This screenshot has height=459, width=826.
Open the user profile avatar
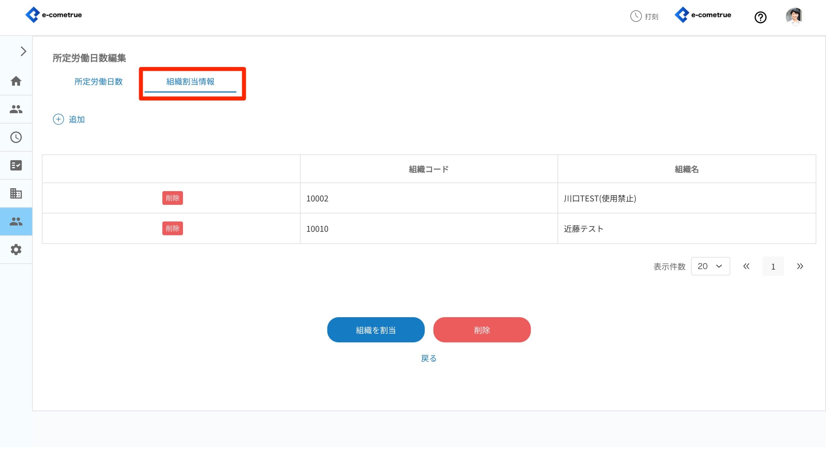[794, 16]
